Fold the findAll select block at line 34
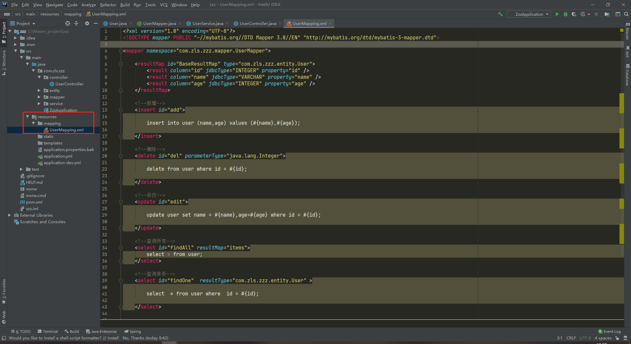 coord(121,248)
